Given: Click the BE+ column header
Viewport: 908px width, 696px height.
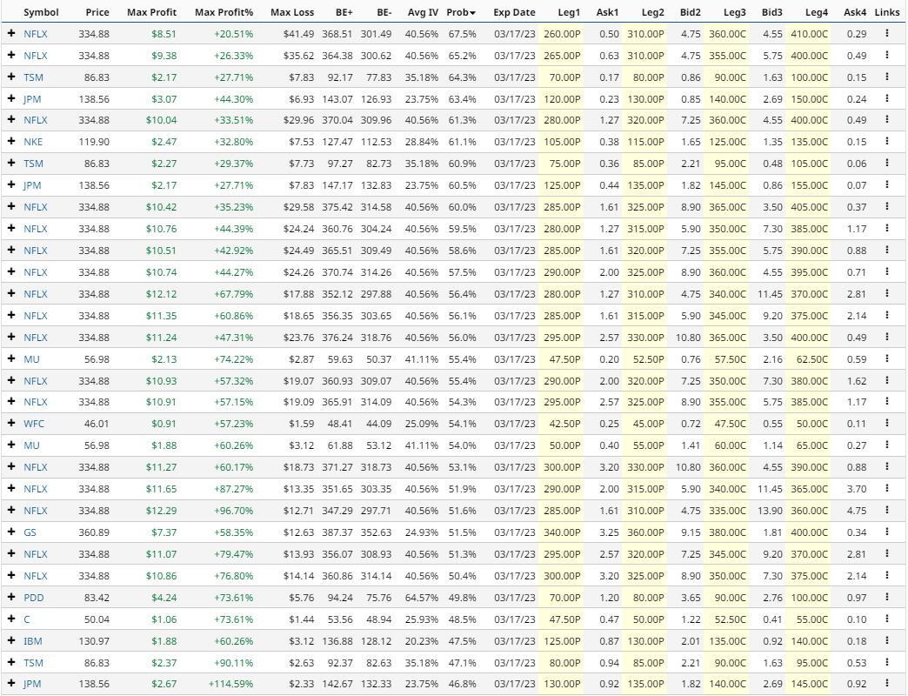Looking at the screenshot, I should (344, 12).
